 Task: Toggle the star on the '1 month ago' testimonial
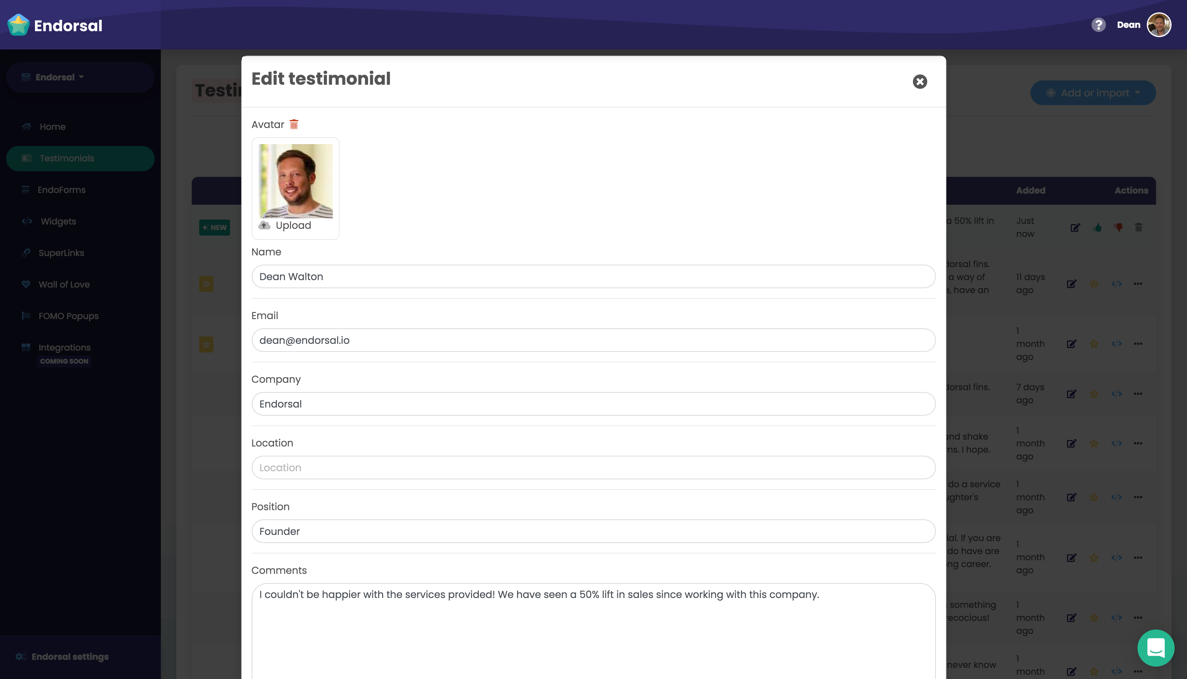click(1094, 344)
